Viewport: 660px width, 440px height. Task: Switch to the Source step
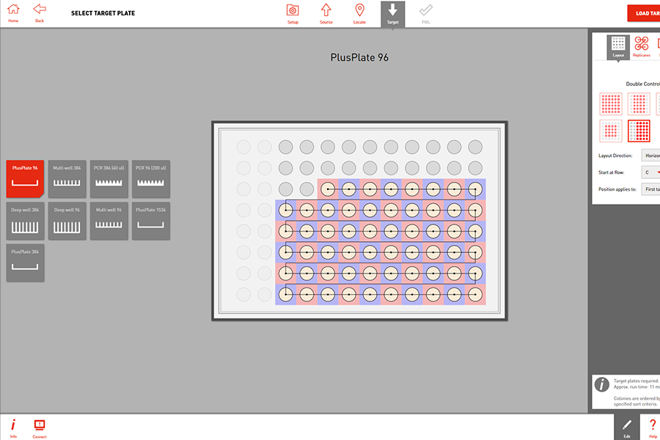[326, 14]
